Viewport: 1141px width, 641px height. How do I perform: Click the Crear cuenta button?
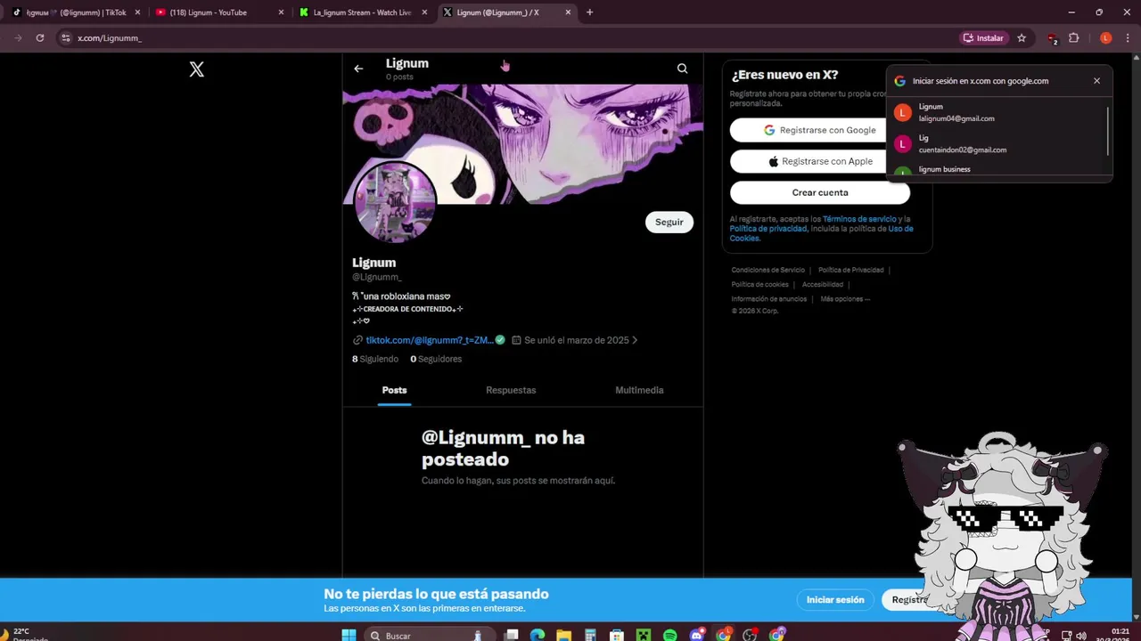tap(819, 192)
